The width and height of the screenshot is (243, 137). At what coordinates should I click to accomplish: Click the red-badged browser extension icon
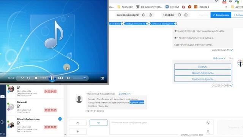coord(224,2)
